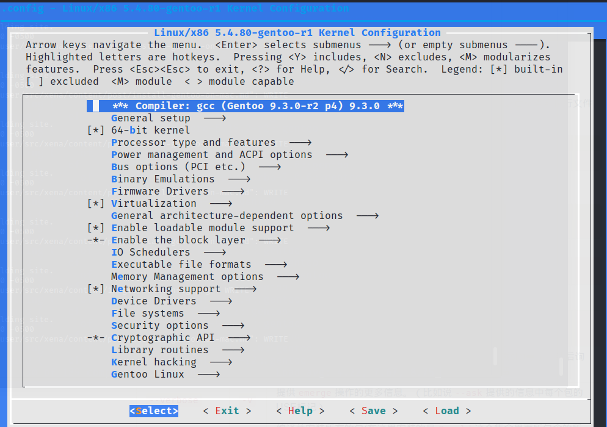This screenshot has height=427, width=607.
Task: Click the arrow after File systems
Action: [x=209, y=314]
